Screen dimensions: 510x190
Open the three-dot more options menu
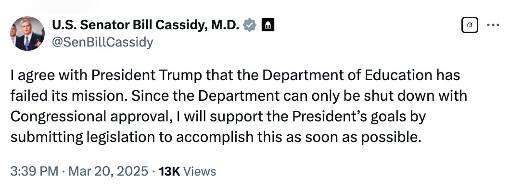tap(493, 25)
